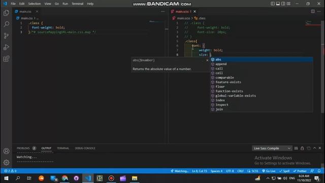Choose ceil from suggestion list
Screen dimensions: 325x183
point(261,73)
